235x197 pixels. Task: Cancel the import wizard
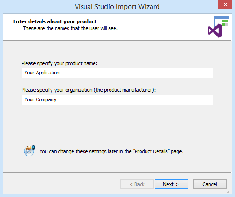tap(210, 184)
